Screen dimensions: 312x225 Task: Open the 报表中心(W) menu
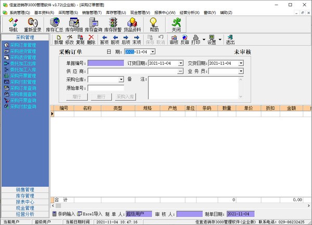coord(165,12)
